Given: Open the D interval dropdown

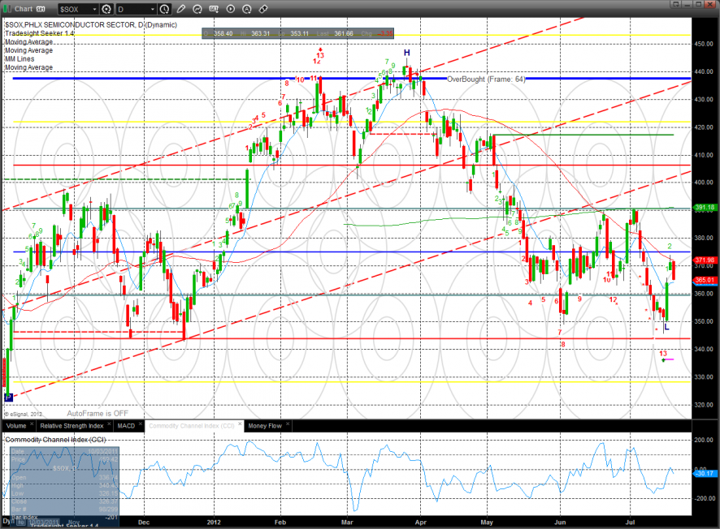Looking at the screenshot, I should (x=154, y=9).
